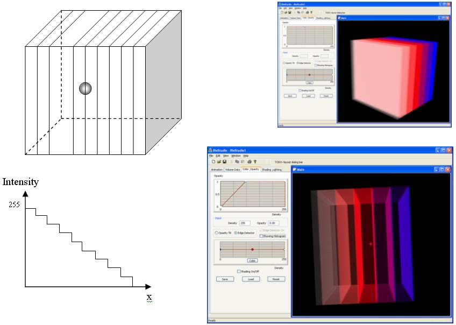Open Edit menu in larger BioStudio window

pyautogui.click(x=218, y=156)
